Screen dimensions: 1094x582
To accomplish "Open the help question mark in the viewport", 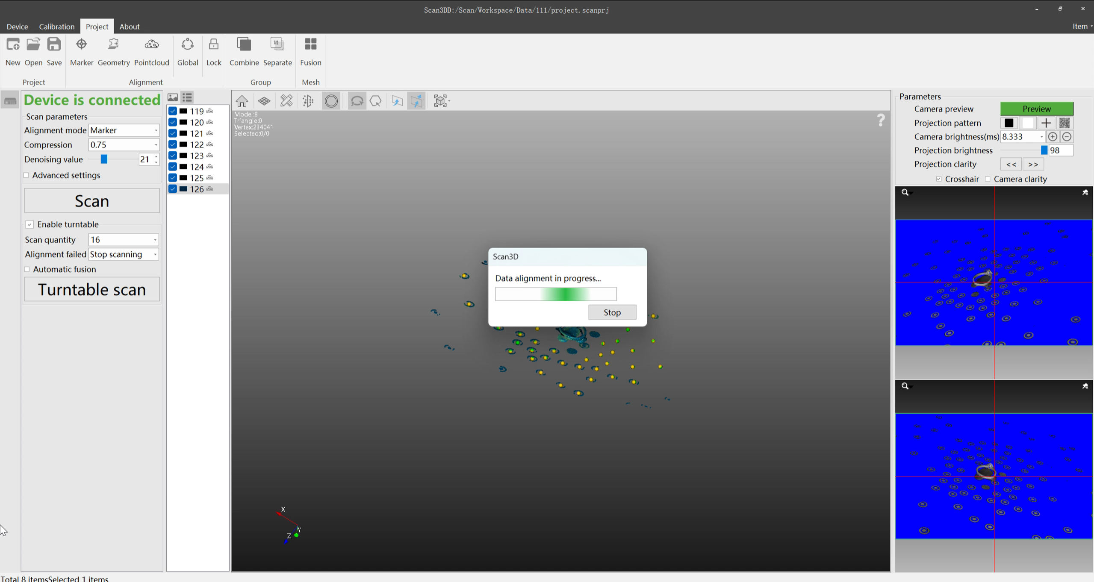I will click(881, 120).
